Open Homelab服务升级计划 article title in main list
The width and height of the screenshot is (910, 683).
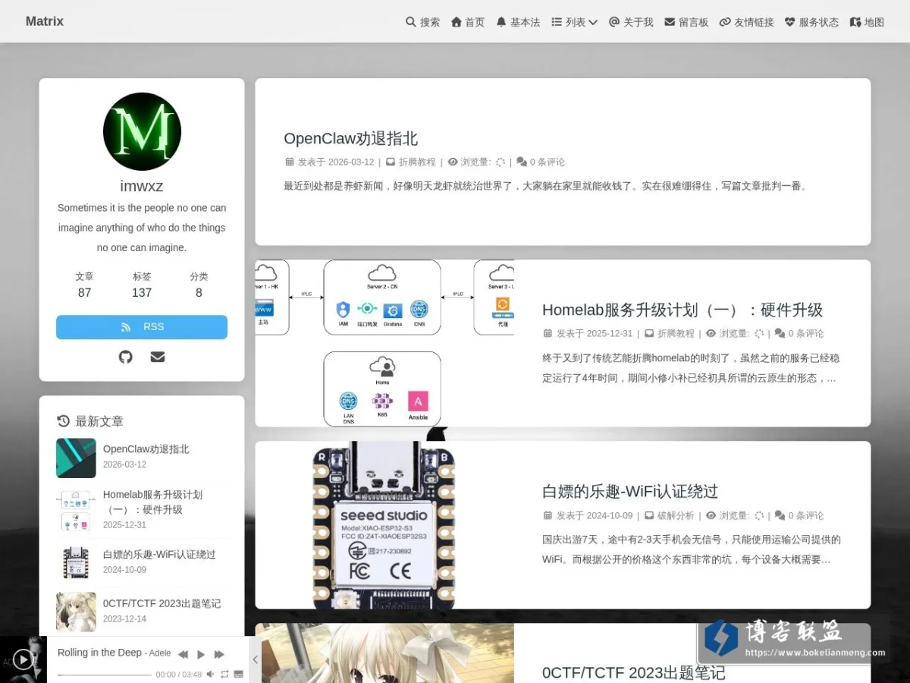click(682, 310)
